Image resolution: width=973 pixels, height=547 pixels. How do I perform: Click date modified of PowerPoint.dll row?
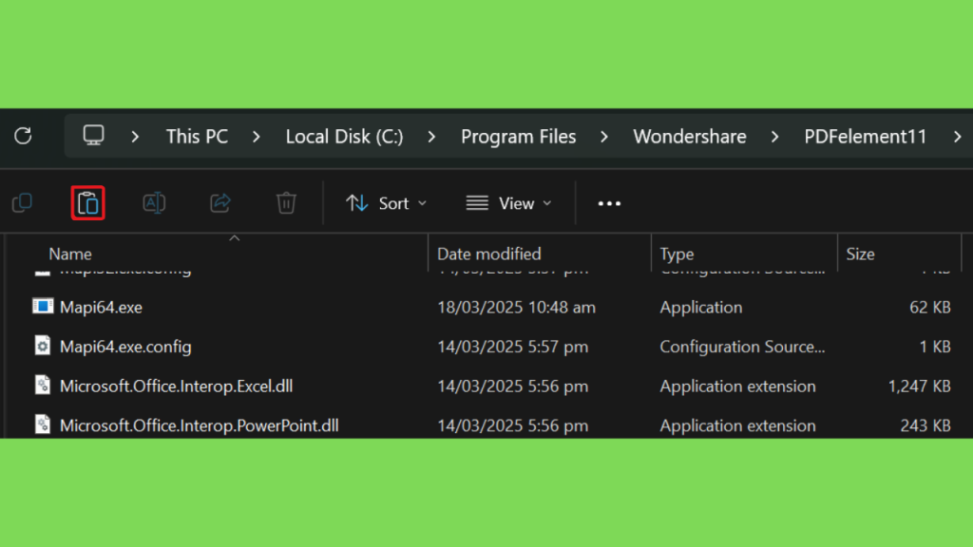512,426
